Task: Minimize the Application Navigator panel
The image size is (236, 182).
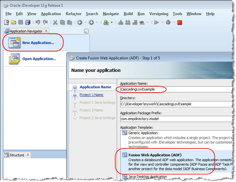Action: 86,31
